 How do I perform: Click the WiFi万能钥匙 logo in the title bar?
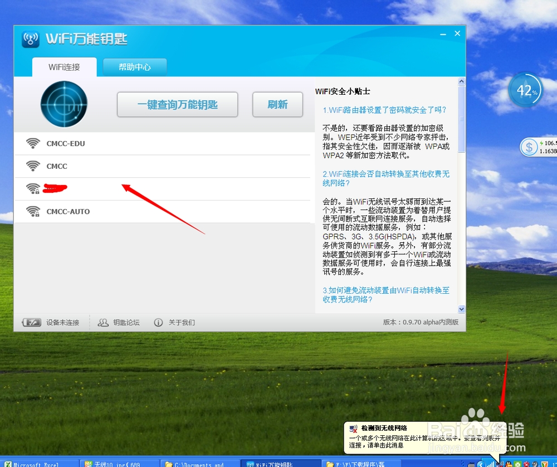pyautogui.click(x=31, y=39)
